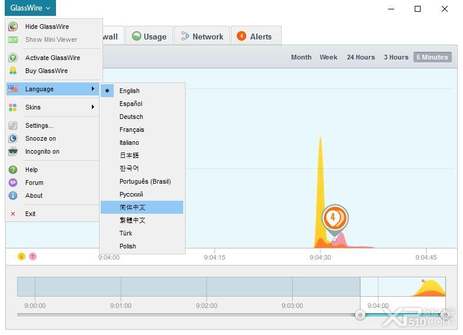This screenshot has height=335, width=463.
Task: Open Help from the menu
Action: pos(52,170)
